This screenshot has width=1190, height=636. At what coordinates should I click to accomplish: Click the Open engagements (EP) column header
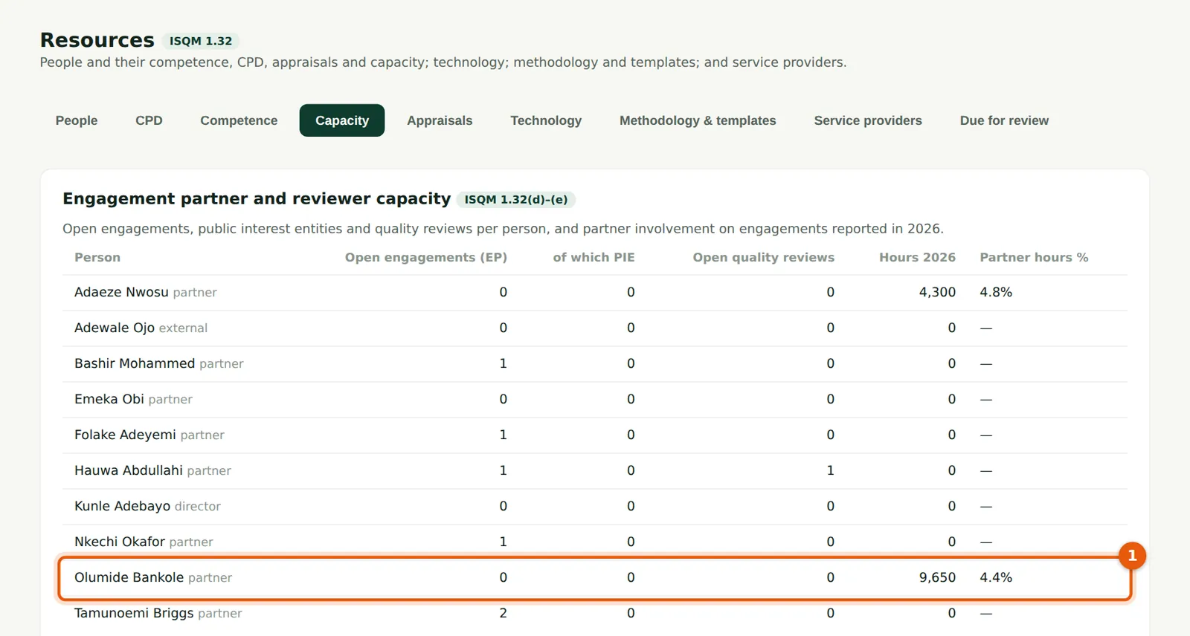(426, 257)
